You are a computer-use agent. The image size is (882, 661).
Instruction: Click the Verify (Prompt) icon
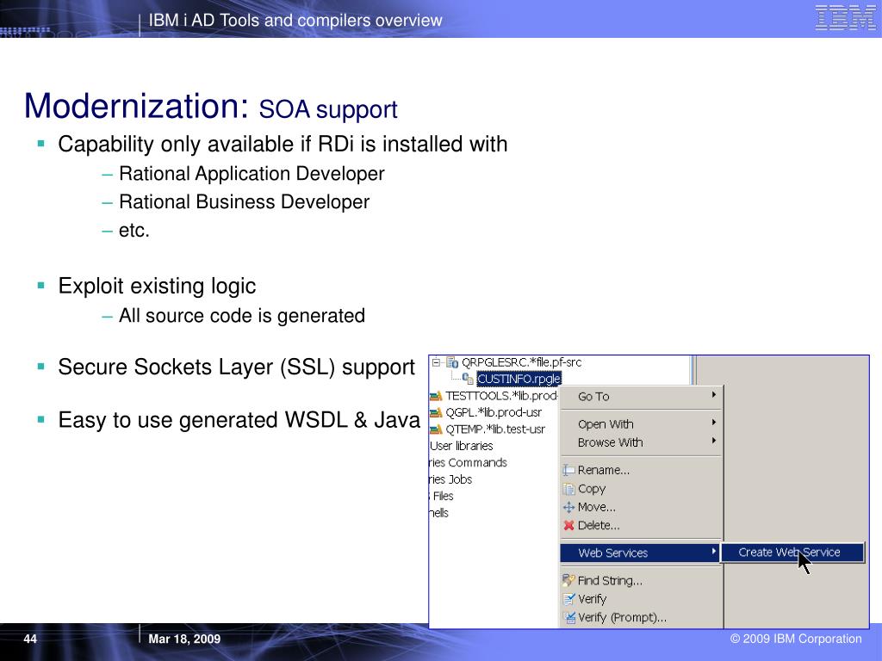[x=568, y=618]
